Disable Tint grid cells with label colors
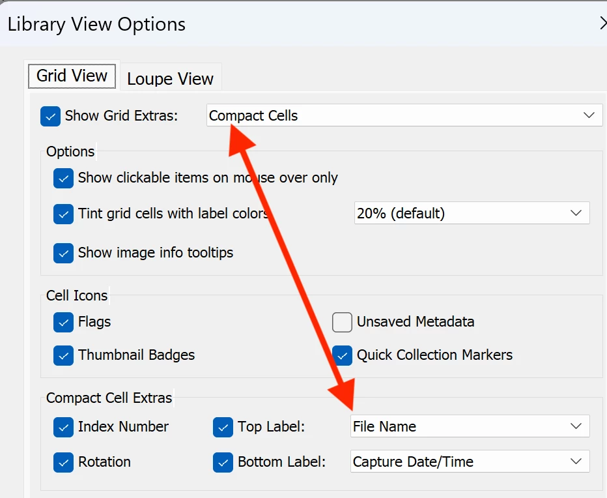Screen dimensions: 607x498 64,214
